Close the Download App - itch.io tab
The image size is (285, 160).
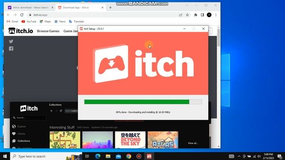pyautogui.click(x=102, y=8)
